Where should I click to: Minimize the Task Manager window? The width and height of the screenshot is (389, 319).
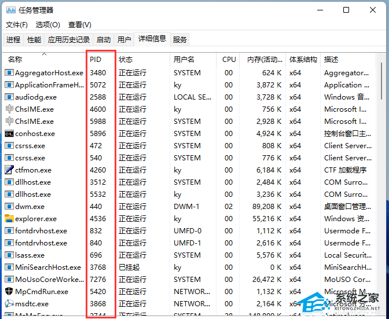(320, 10)
